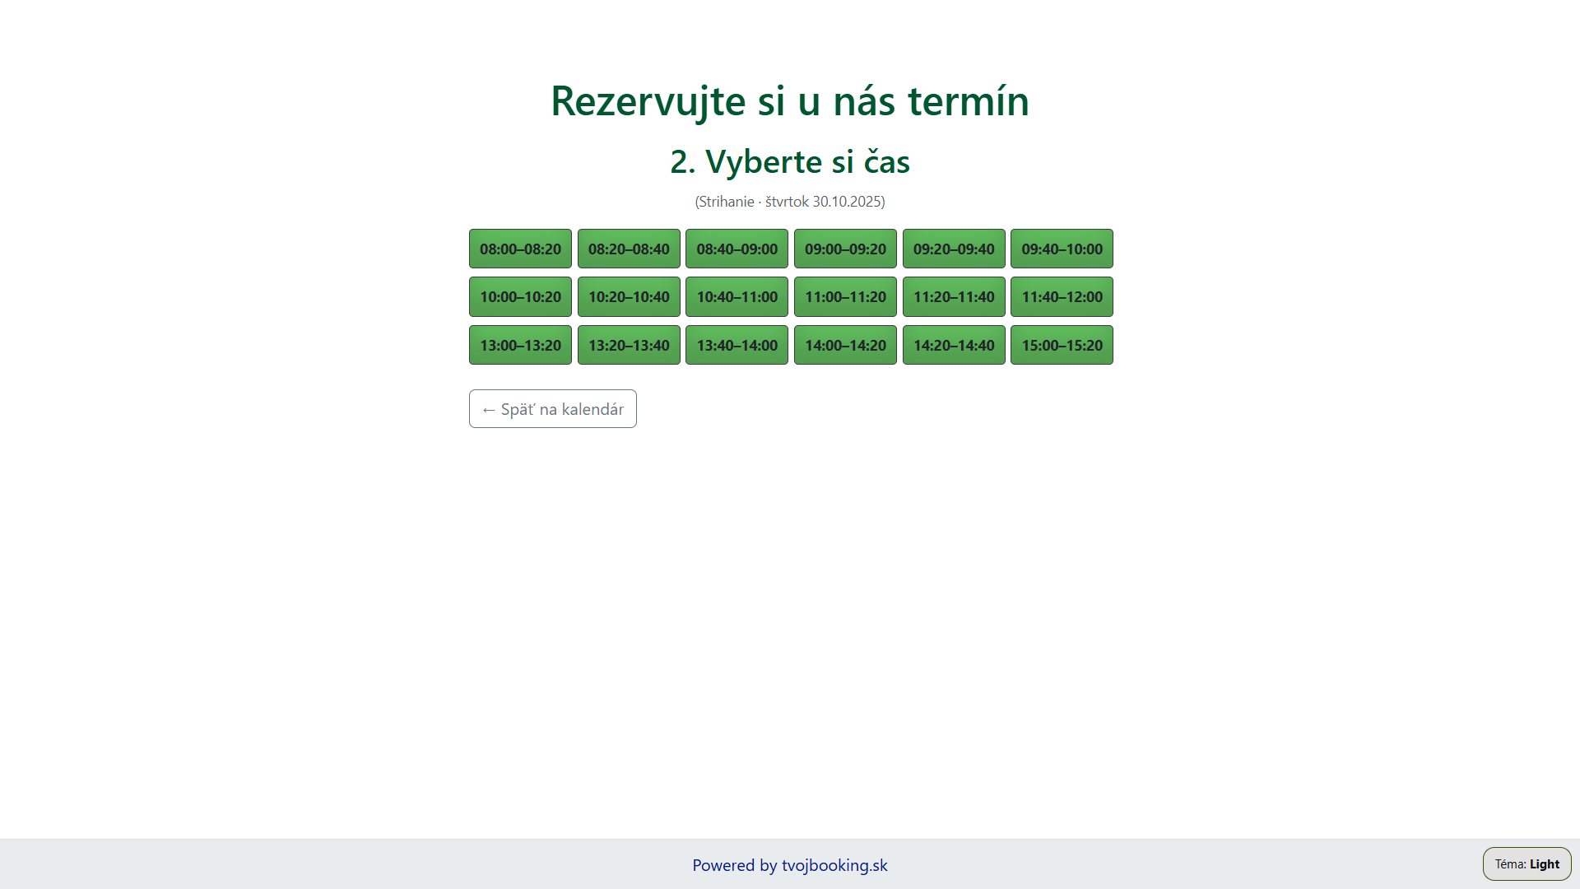This screenshot has width=1580, height=889.
Task: Select the 13:20–13:40 time slot
Action: pyautogui.click(x=629, y=345)
